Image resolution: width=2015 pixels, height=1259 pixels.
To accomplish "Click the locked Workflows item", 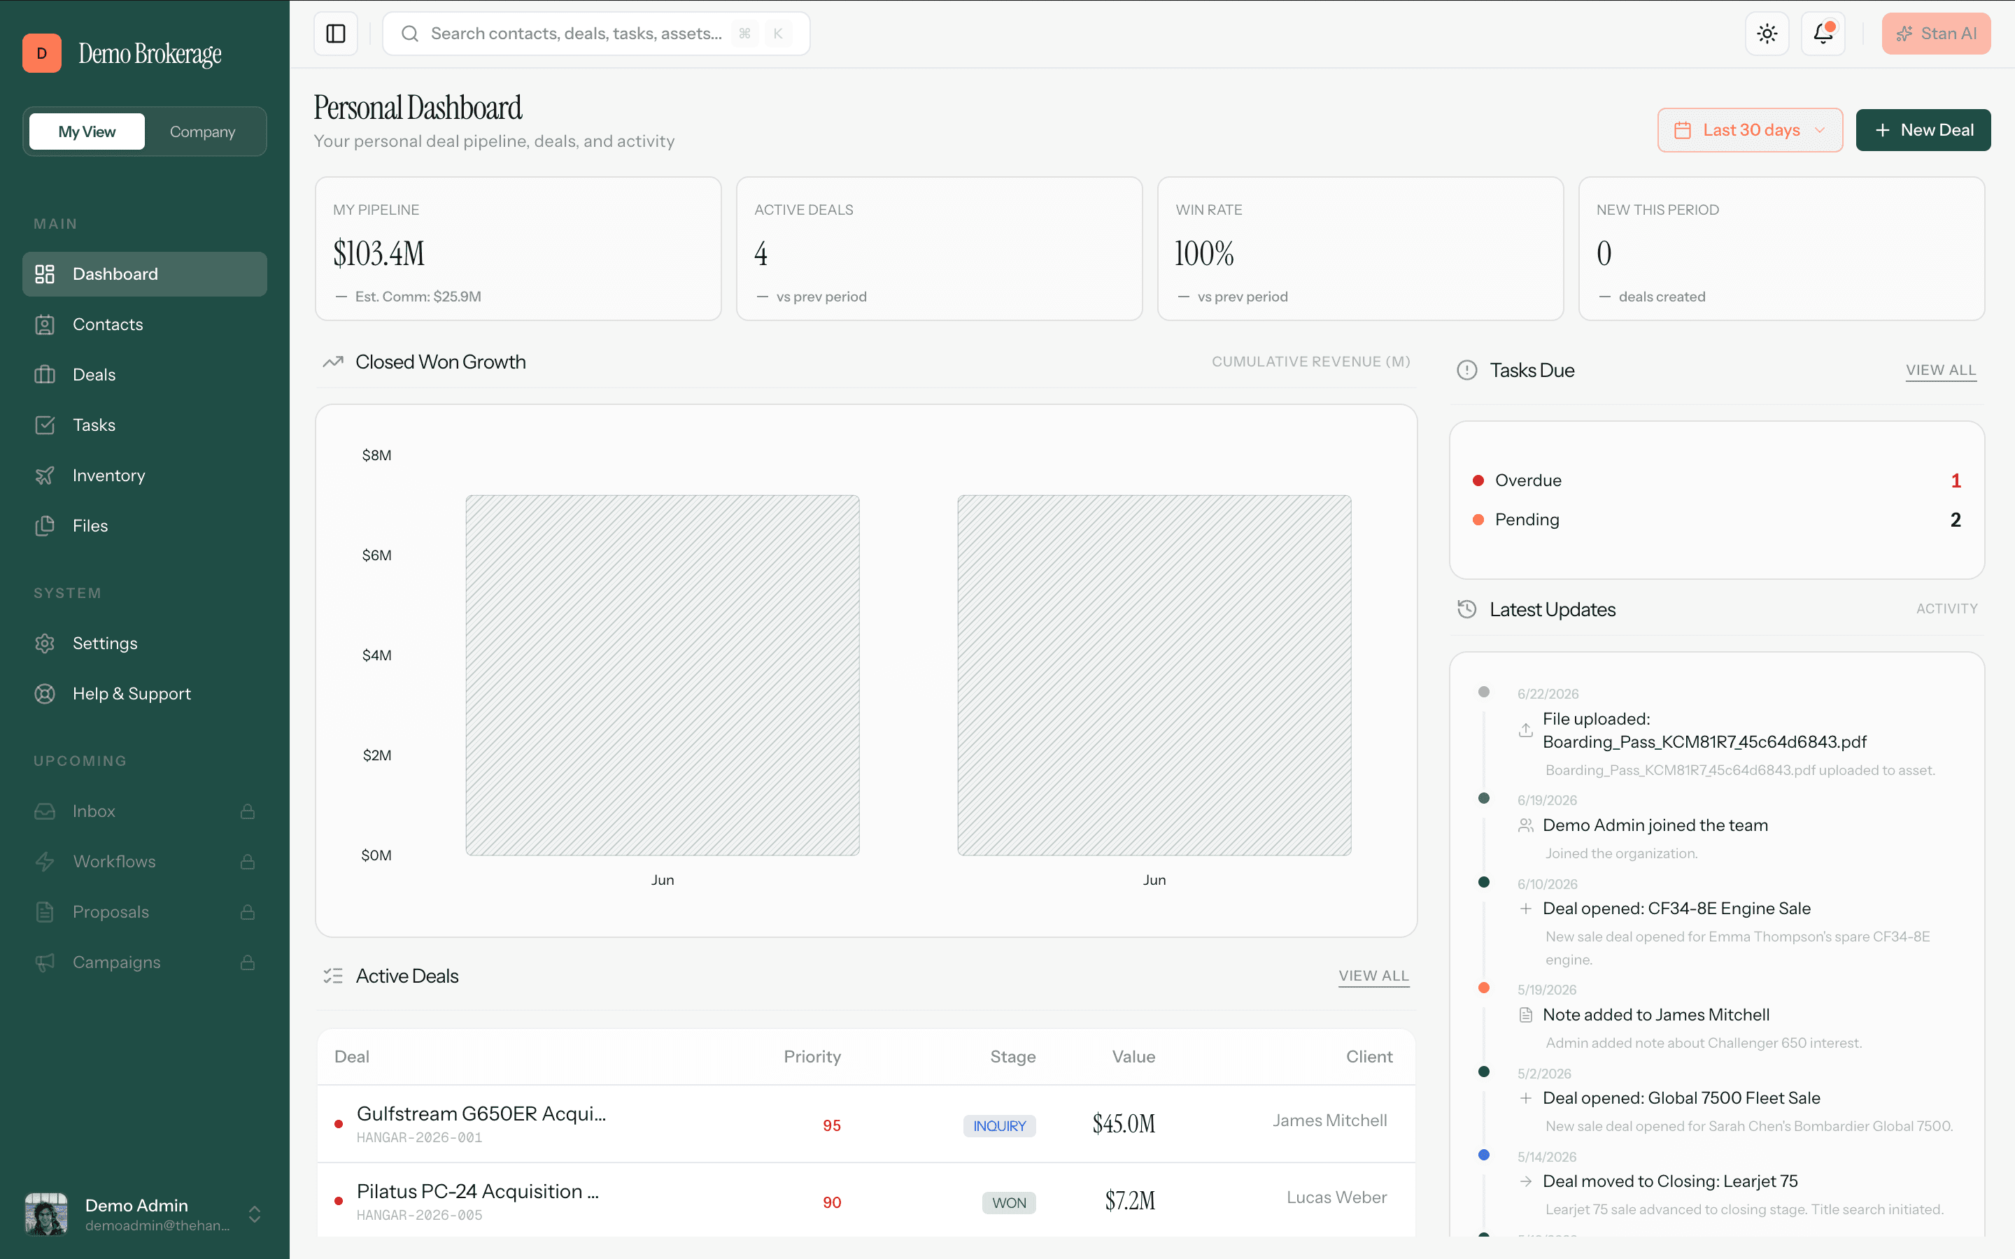I will (x=145, y=862).
